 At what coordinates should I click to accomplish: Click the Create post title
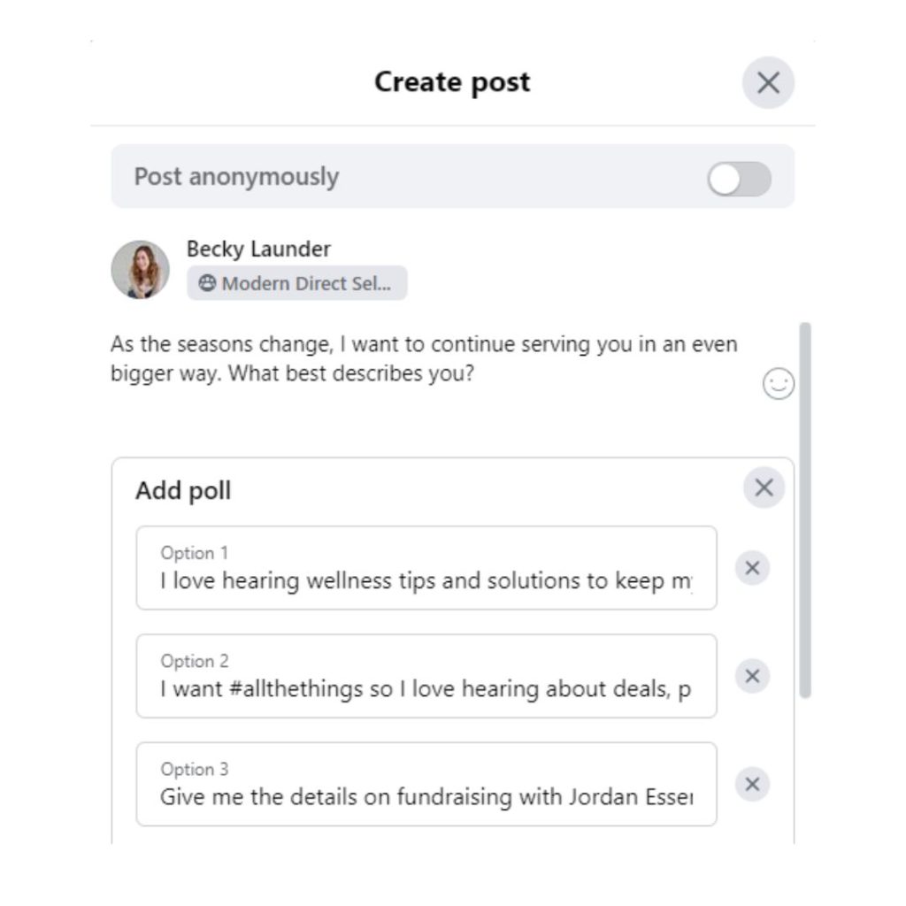tap(452, 82)
